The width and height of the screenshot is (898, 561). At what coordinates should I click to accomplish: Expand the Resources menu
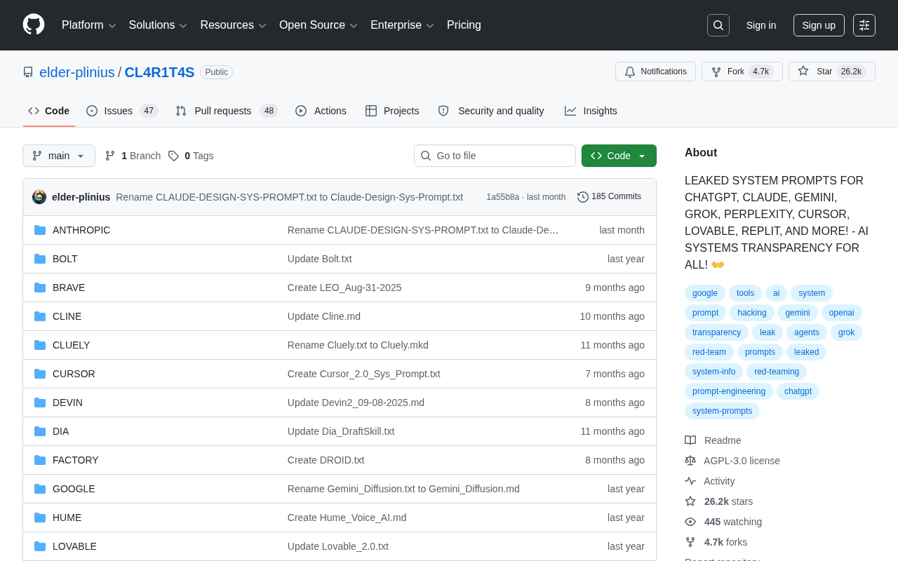(x=234, y=25)
